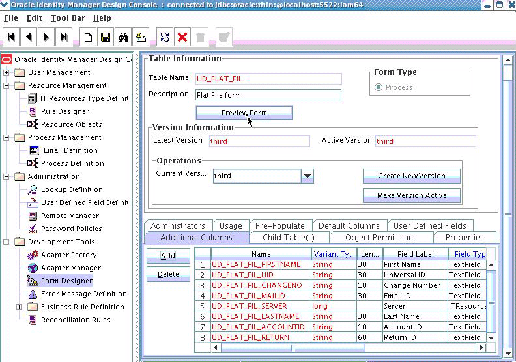The width and height of the screenshot is (516, 362).
Task: Click the Preview Form button
Action: [244, 113]
